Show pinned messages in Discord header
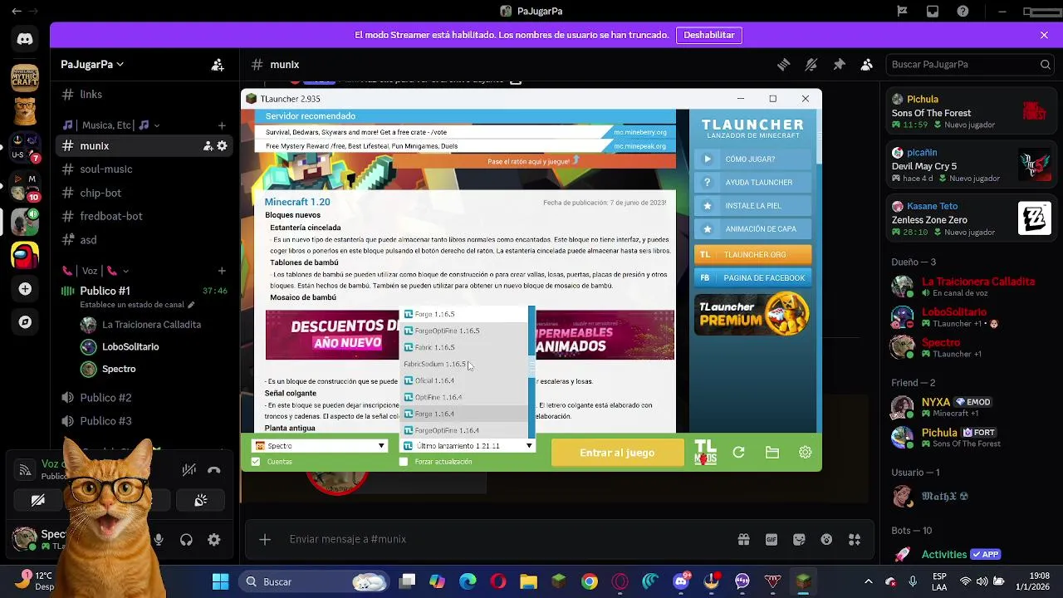Screen dimensions: 1063x598 (x=839, y=64)
